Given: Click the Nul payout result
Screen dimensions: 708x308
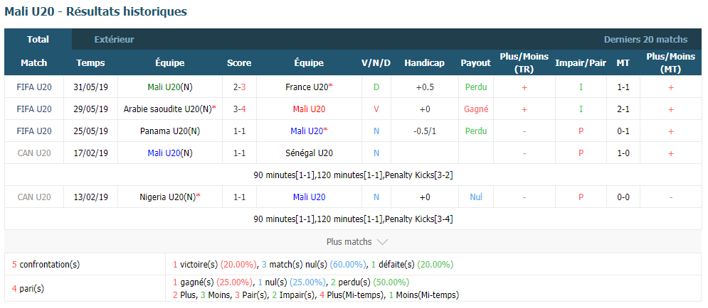Looking at the screenshot, I should point(476,197).
